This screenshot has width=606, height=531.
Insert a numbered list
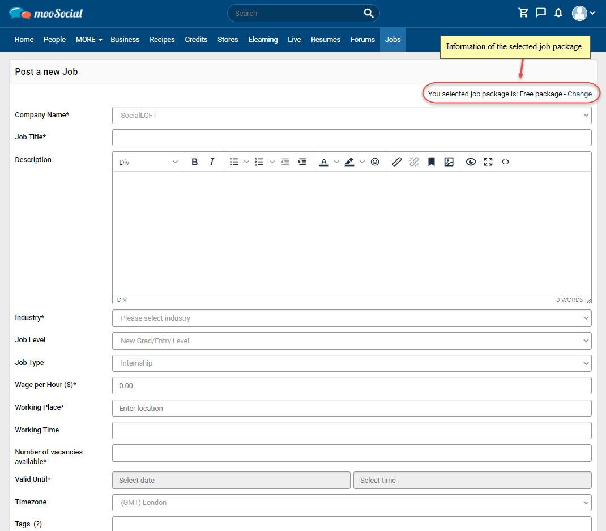pos(259,162)
